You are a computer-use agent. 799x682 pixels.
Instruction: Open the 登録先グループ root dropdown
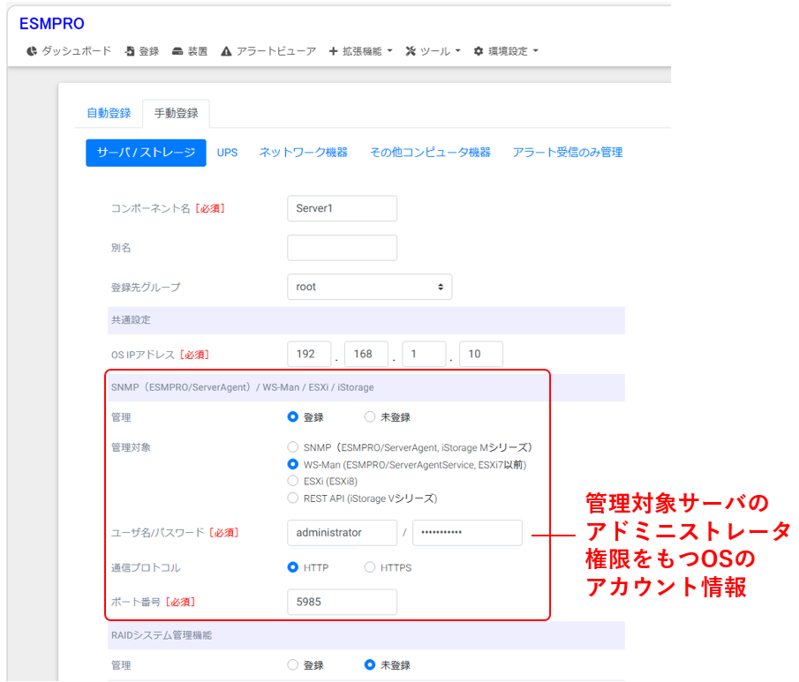click(x=369, y=287)
